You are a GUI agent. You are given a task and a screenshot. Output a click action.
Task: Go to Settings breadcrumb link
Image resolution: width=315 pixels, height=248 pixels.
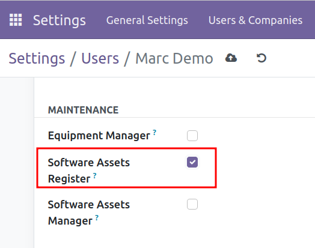[37, 58]
